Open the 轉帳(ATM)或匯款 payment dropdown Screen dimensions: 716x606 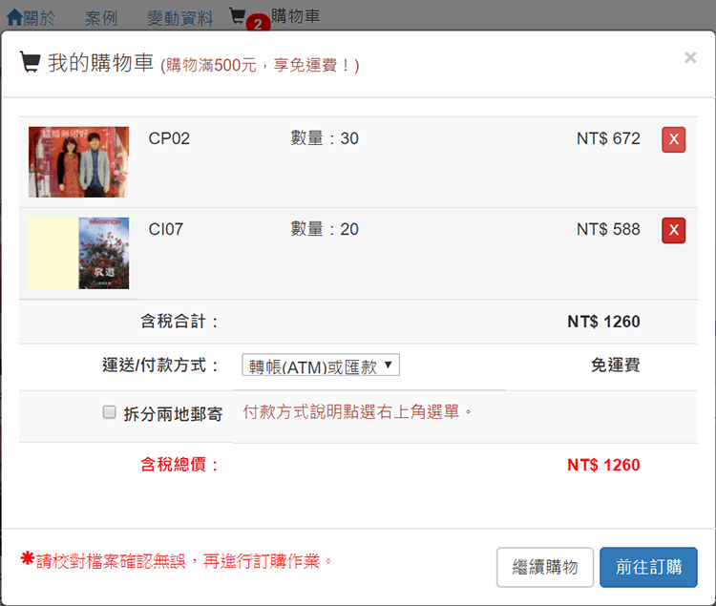click(x=321, y=366)
